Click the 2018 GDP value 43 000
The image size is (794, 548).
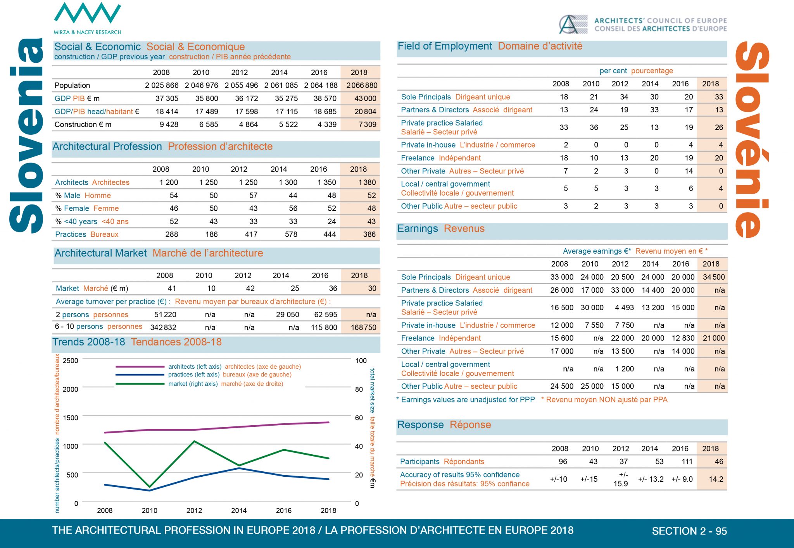[x=365, y=98]
